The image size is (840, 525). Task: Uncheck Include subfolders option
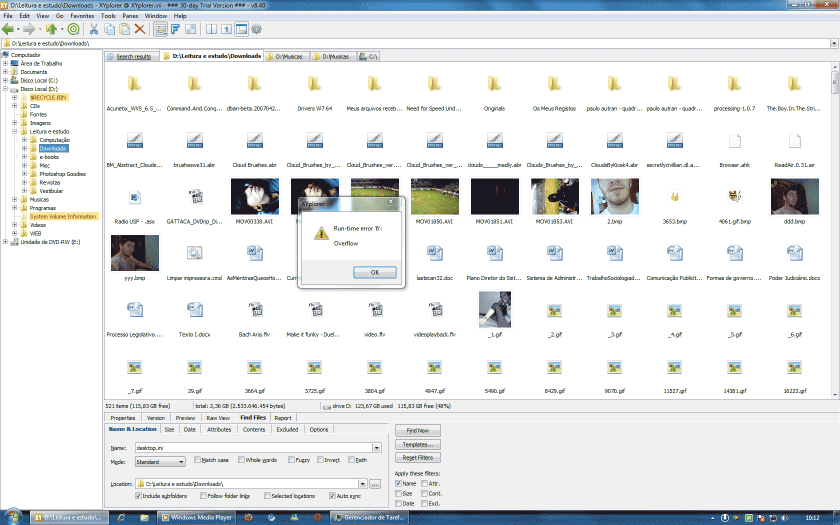coord(138,496)
